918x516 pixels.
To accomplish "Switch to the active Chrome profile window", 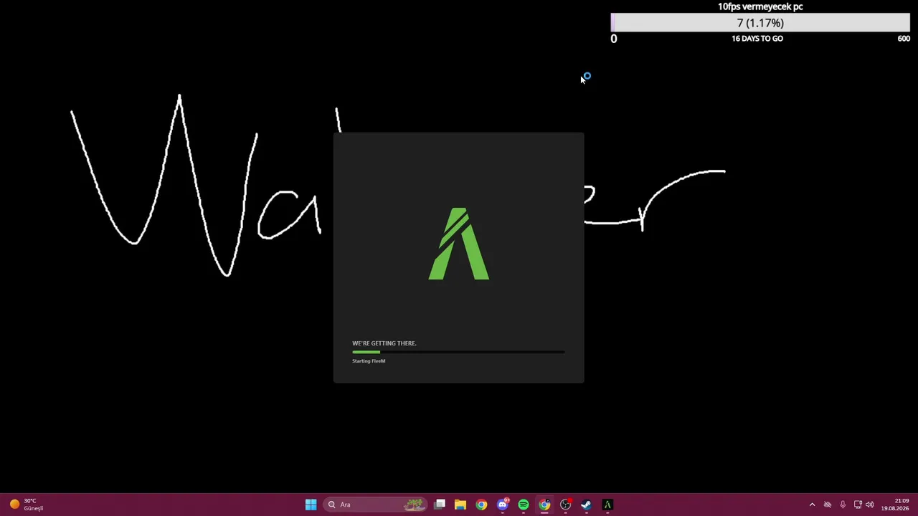I will point(544,505).
